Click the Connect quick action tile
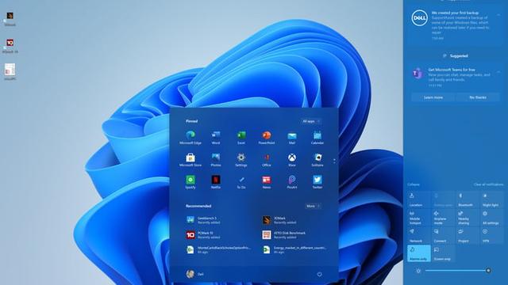 [x=443, y=236]
